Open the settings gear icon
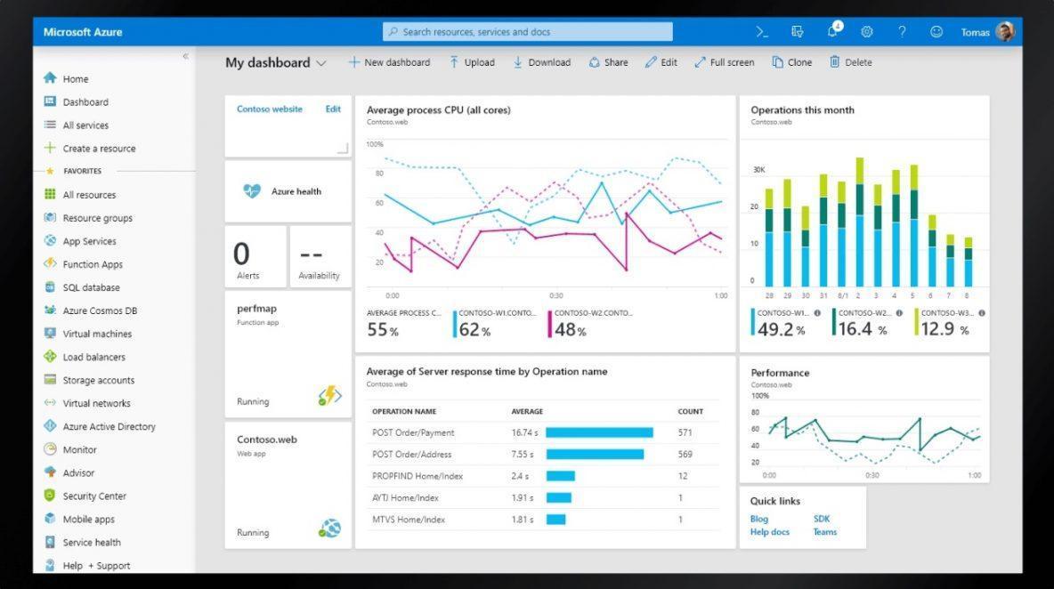 tap(866, 32)
